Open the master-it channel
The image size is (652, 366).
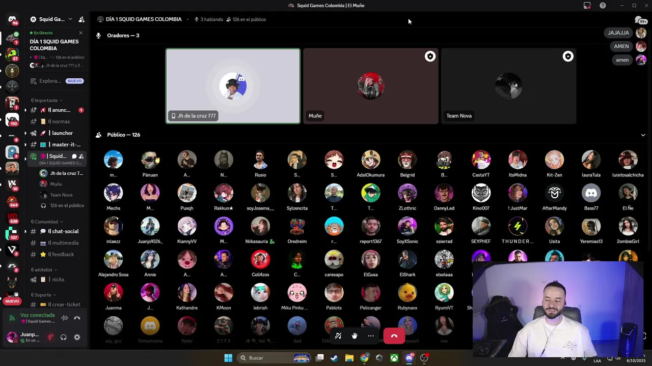[57, 145]
